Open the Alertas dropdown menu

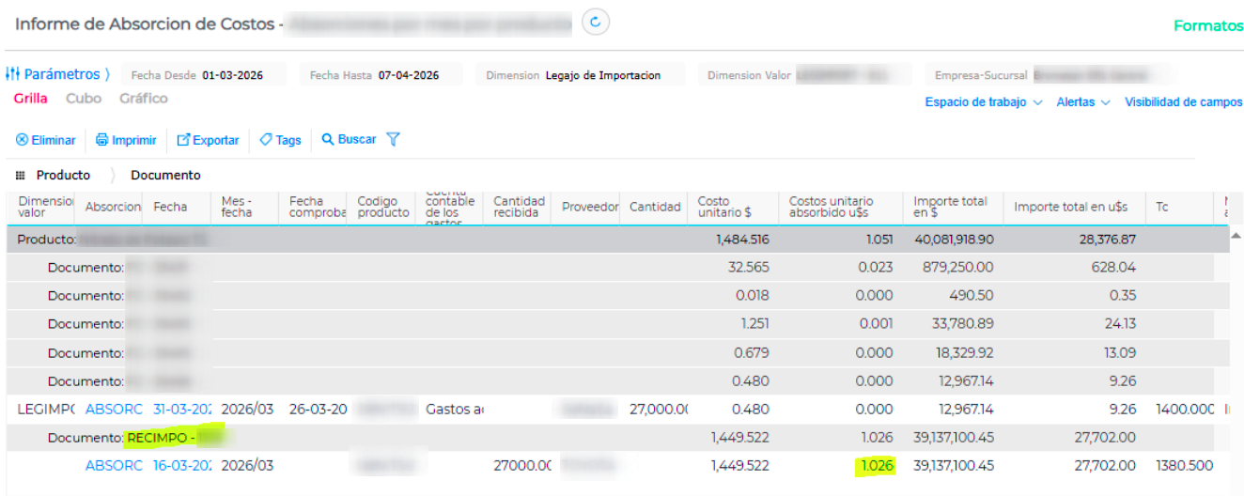[1082, 102]
